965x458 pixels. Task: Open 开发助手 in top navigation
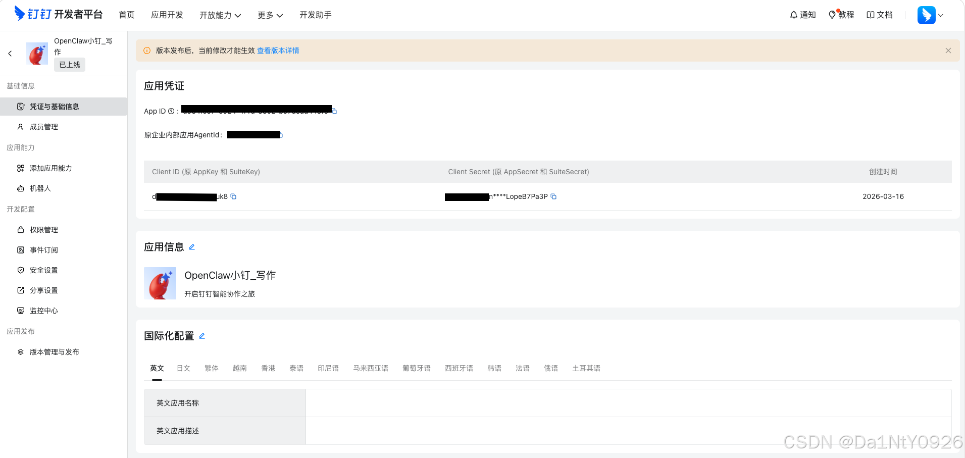pyautogui.click(x=316, y=15)
